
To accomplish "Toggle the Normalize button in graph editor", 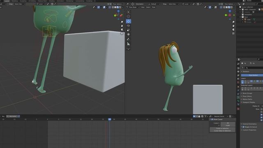I will 13,116.
